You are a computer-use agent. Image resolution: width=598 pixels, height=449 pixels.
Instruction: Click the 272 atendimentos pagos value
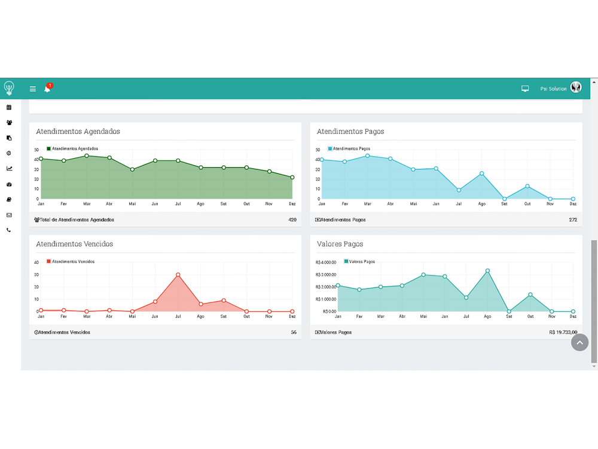[x=573, y=220]
